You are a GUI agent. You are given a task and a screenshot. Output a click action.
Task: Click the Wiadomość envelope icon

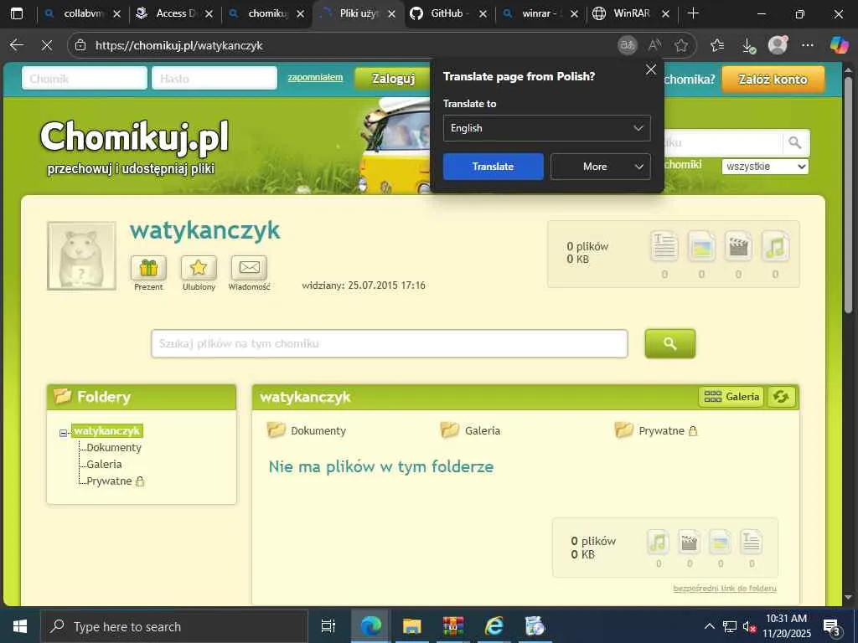click(x=249, y=267)
